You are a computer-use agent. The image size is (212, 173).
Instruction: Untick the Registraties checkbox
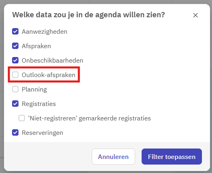click(x=15, y=104)
